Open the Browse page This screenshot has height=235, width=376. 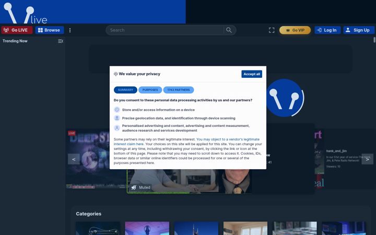(50, 30)
